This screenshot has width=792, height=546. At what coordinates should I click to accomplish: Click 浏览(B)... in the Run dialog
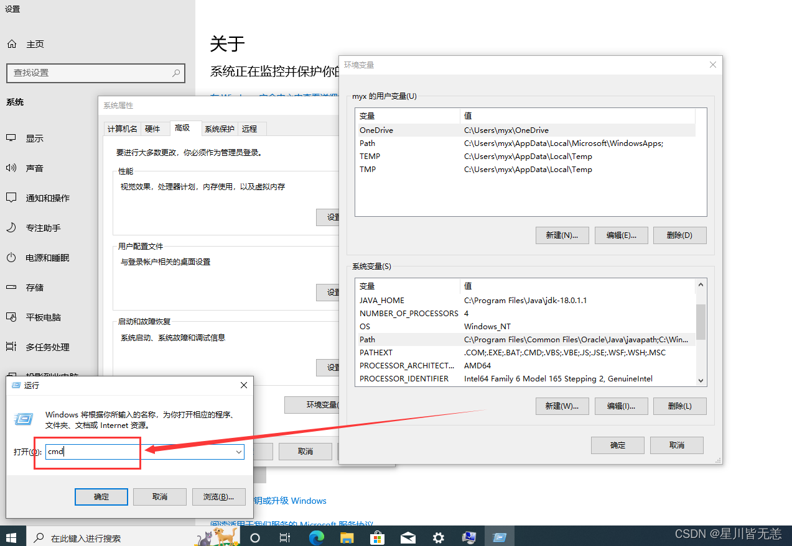[x=218, y=497]
